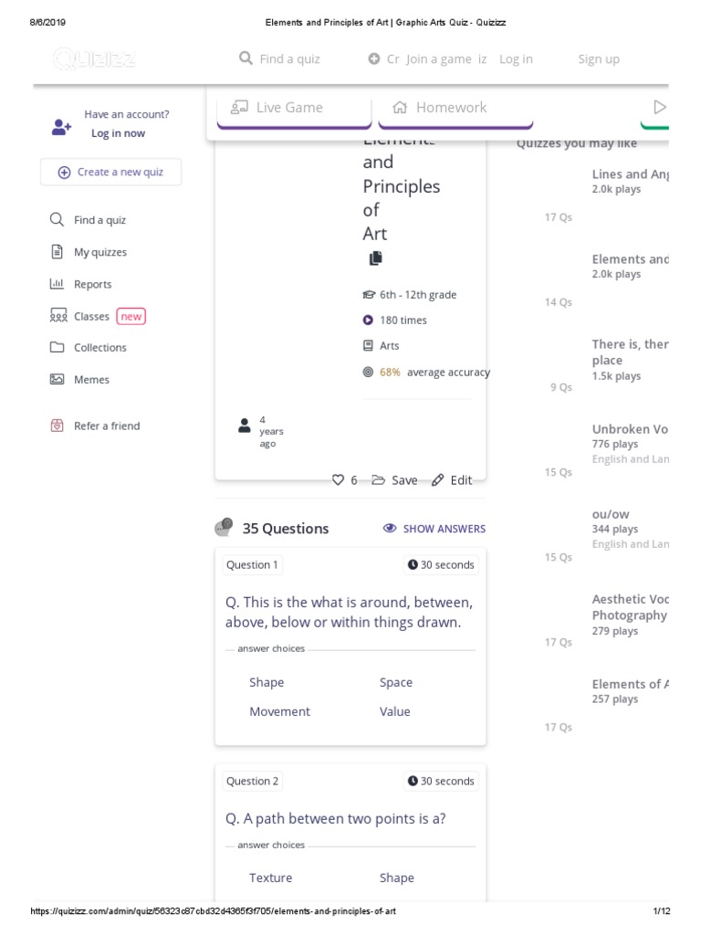This screenshot has width=701, height=935.
Task: Open My quizzes in sidebar
Action: tap(99, 252)
